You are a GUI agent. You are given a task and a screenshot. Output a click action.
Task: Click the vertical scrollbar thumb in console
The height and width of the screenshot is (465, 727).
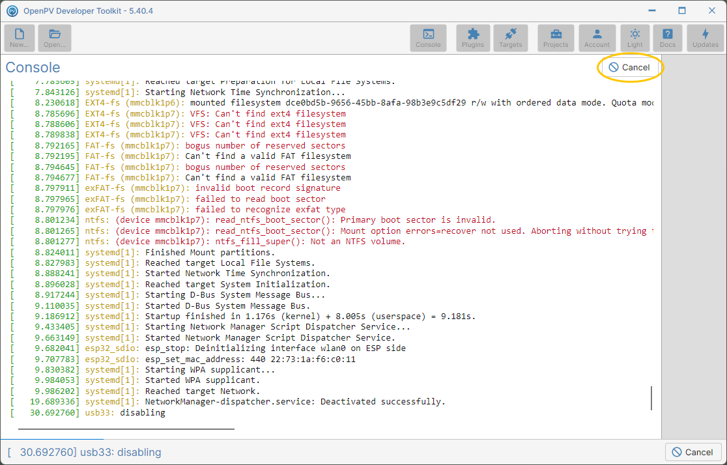pos(651,398)
